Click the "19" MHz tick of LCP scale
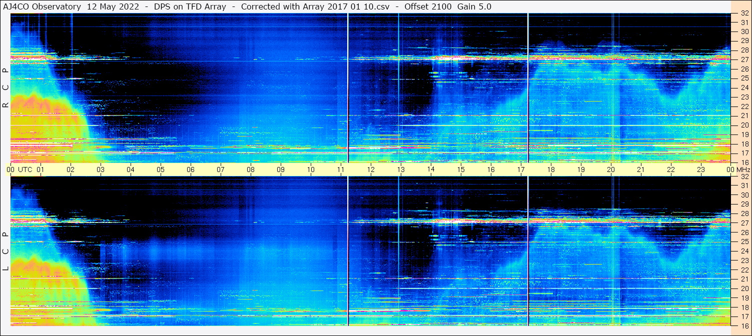This screenshot has width=752, height=336. pyautogui.click(x=744, y=298)
